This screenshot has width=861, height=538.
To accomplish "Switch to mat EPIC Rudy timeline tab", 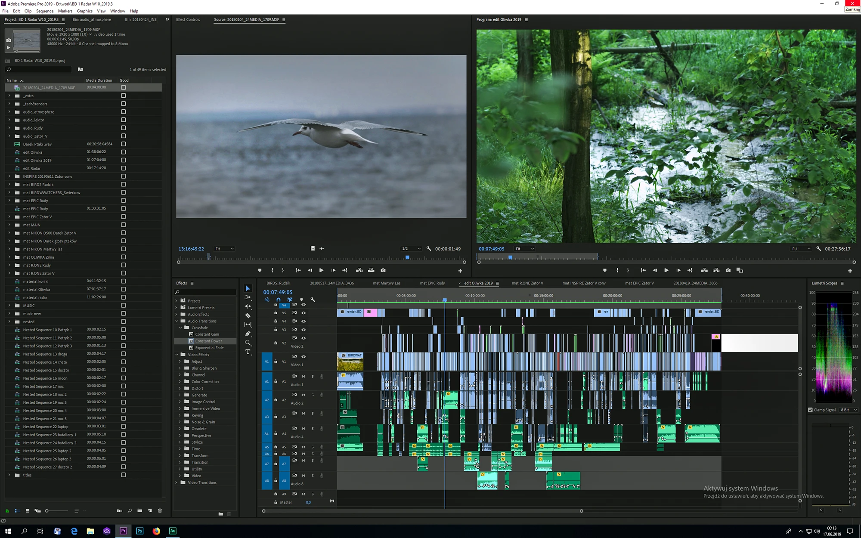I will [x=432, y=283].
